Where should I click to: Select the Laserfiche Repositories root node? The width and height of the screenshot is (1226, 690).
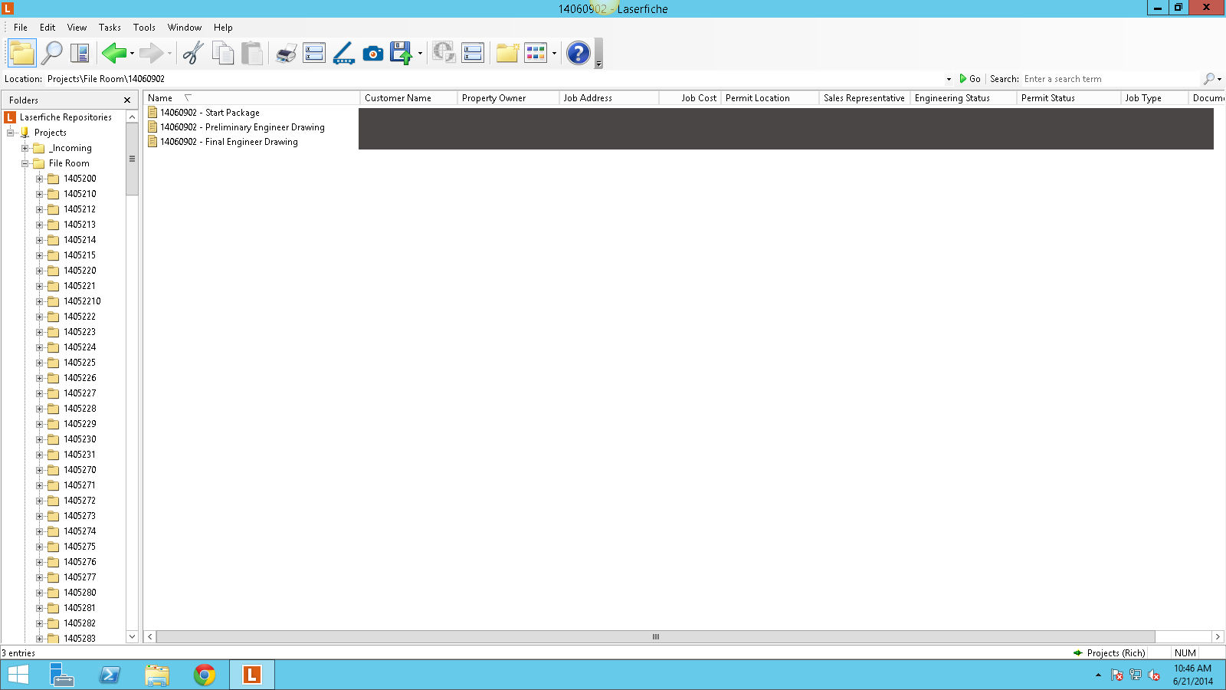click(66, 117)
